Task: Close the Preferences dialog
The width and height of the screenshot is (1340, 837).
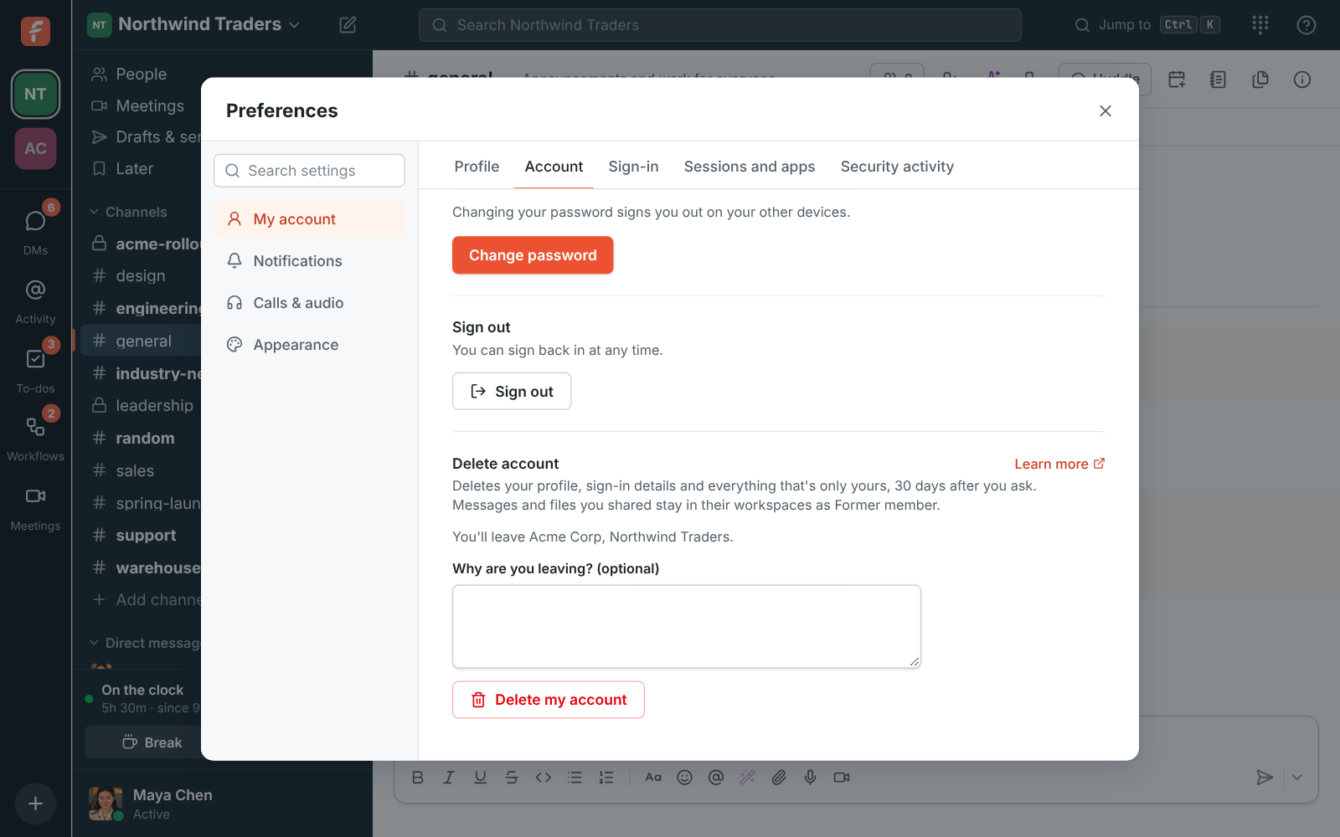Action: [1105, 110]
